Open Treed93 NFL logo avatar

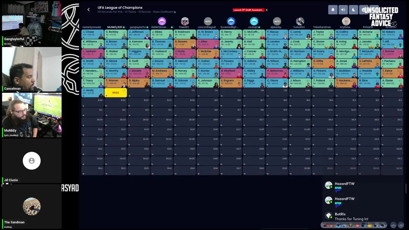coord(185,21)
